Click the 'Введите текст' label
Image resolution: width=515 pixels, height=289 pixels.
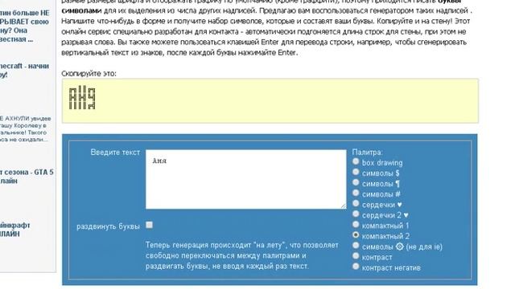point(115,153)
